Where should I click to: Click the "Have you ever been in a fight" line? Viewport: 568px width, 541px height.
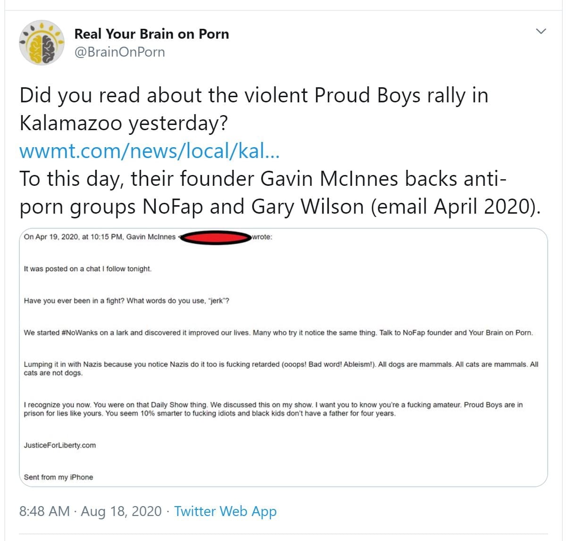tap(126, 301)
